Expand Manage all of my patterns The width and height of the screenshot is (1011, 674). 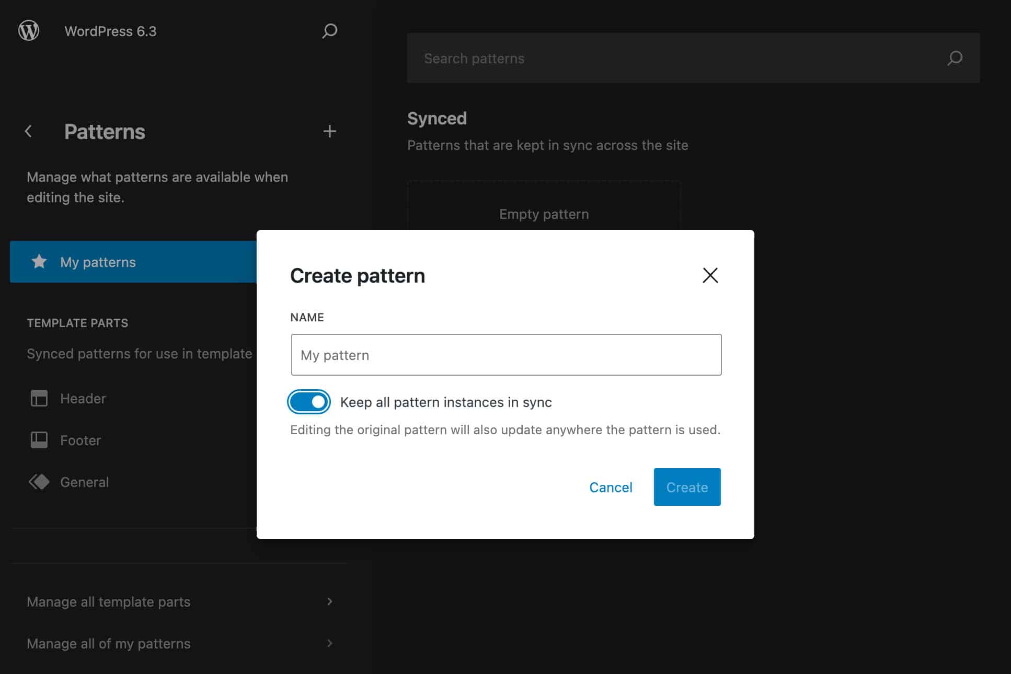108,643
